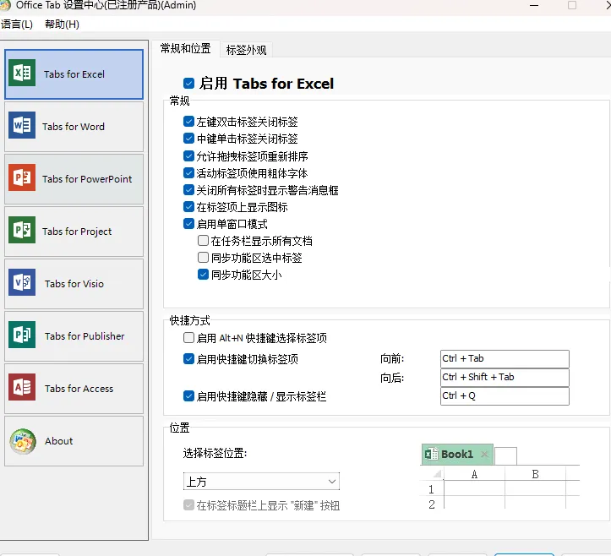Toggle 启用单窗口模式 checkbox
The image size is (611, 556).
click(188, 224)
